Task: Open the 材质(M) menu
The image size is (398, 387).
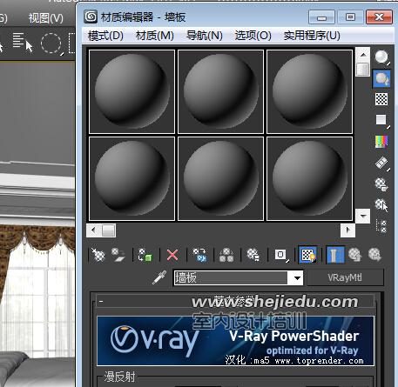Action: (x=155, y=36)
